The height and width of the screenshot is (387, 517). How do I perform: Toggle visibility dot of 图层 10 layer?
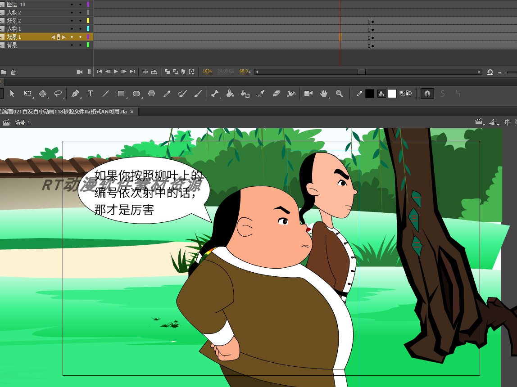72,4
